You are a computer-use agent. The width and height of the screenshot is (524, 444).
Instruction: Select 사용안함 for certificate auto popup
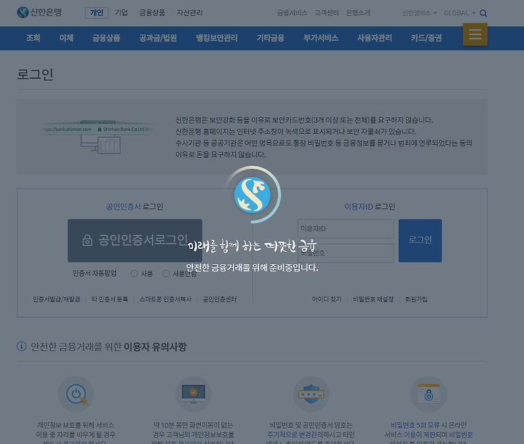pyautogui.click(x=166, y=274)
